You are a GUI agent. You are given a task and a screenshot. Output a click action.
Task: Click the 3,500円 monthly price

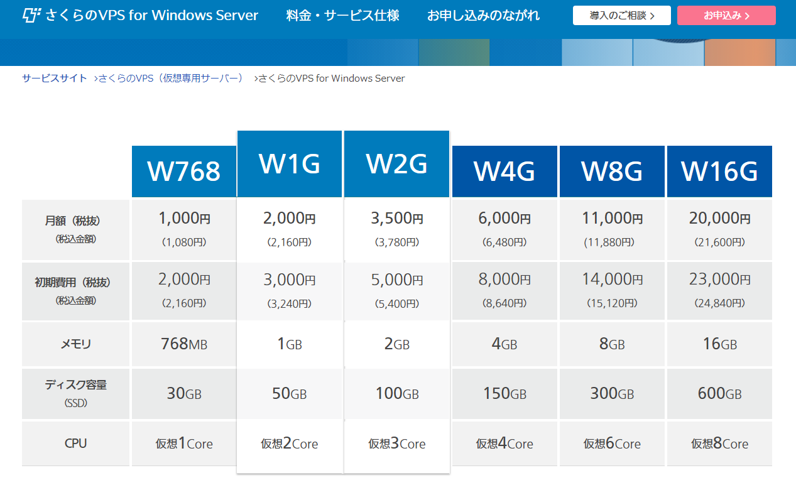(x=397, y=219)
